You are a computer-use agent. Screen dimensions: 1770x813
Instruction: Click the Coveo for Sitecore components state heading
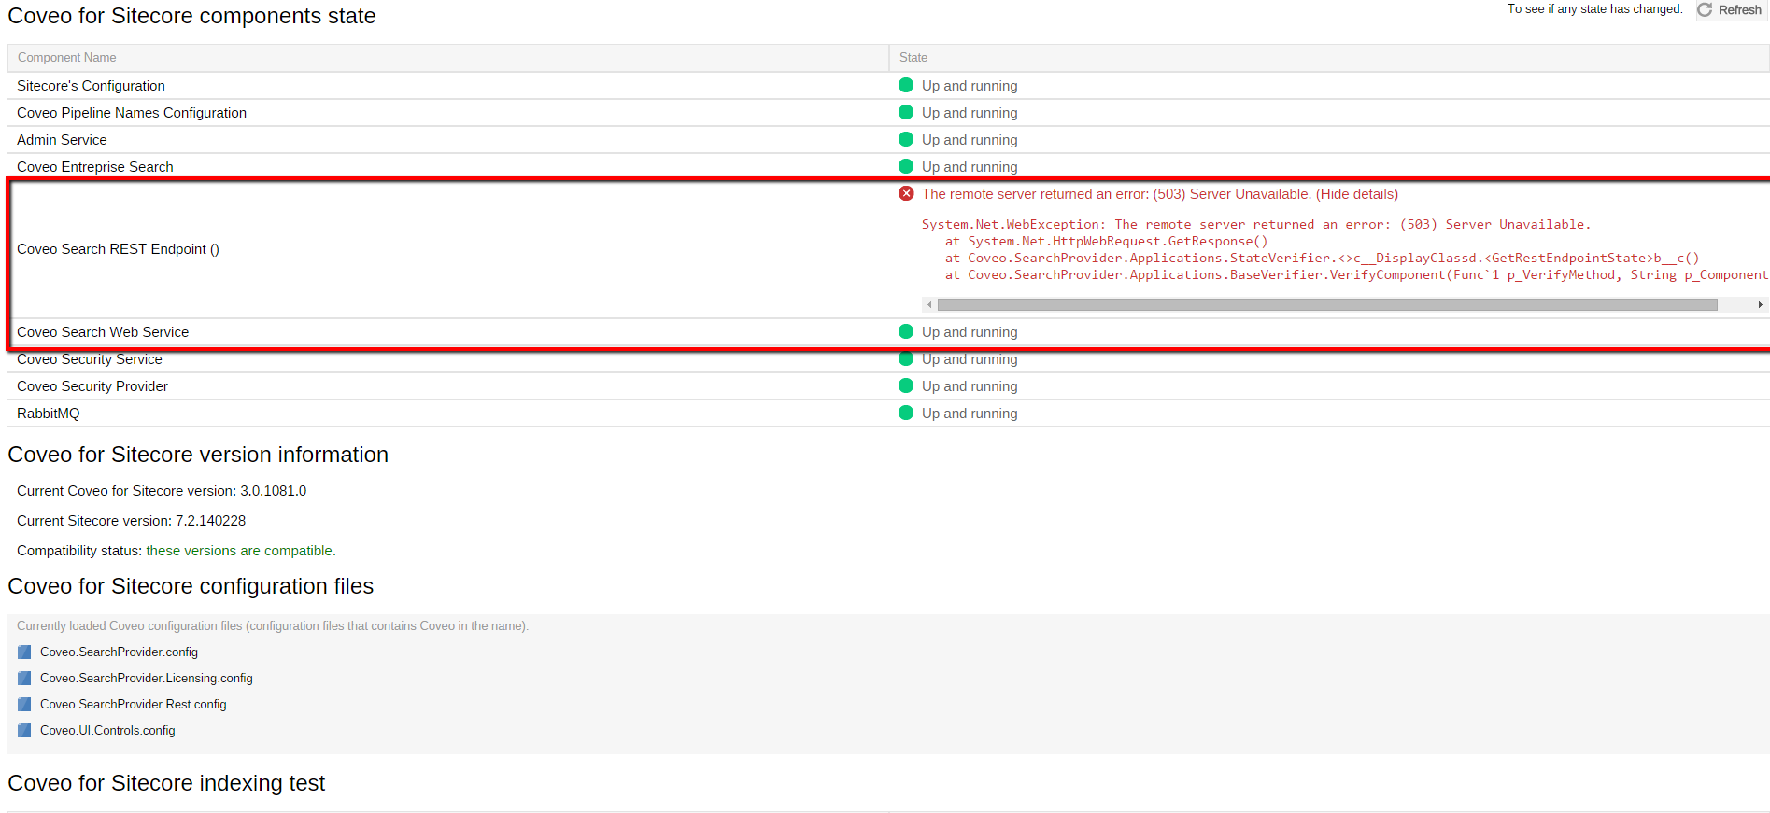coord(191,16)
